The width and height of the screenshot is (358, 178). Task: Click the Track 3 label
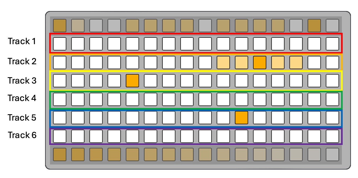tap(22, 80)
